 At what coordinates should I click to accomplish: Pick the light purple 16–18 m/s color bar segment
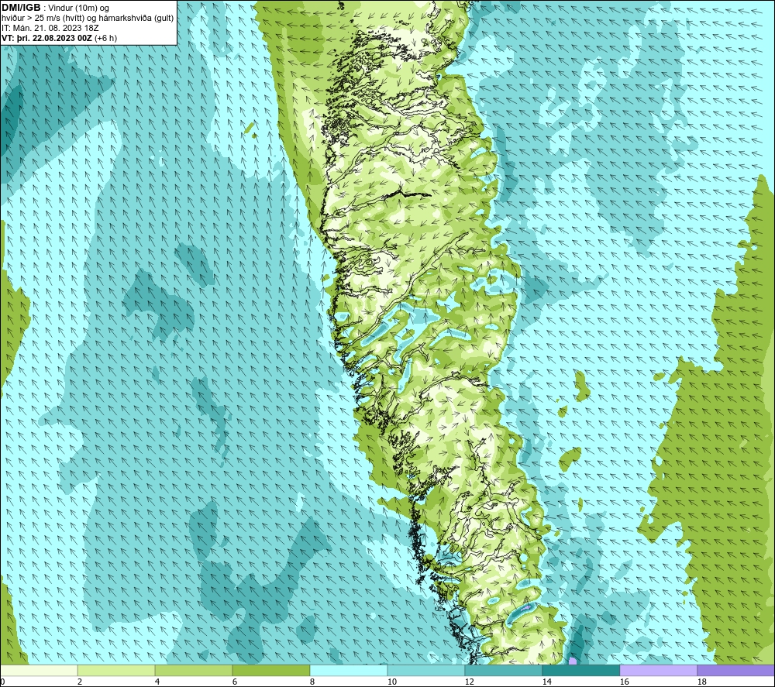[658, 670]
